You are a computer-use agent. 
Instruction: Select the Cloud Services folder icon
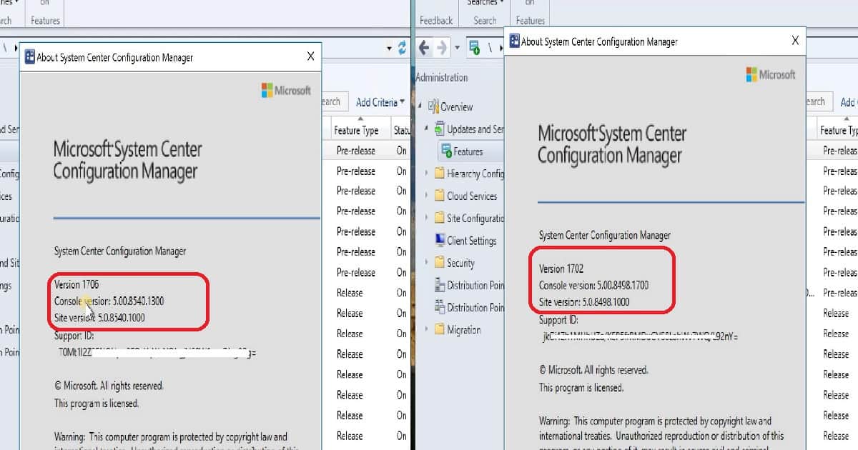440,196
